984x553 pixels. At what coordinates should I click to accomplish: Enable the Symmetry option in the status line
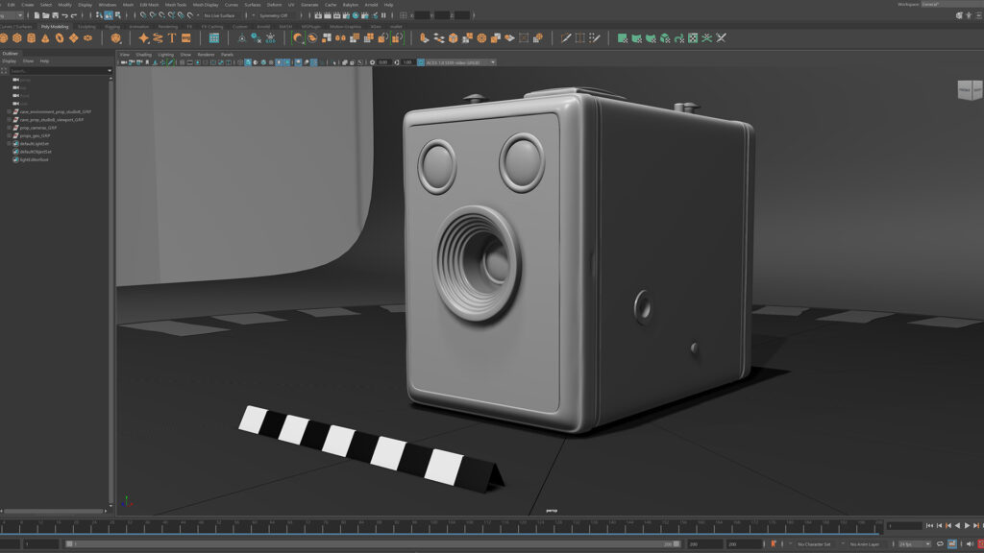275,15
